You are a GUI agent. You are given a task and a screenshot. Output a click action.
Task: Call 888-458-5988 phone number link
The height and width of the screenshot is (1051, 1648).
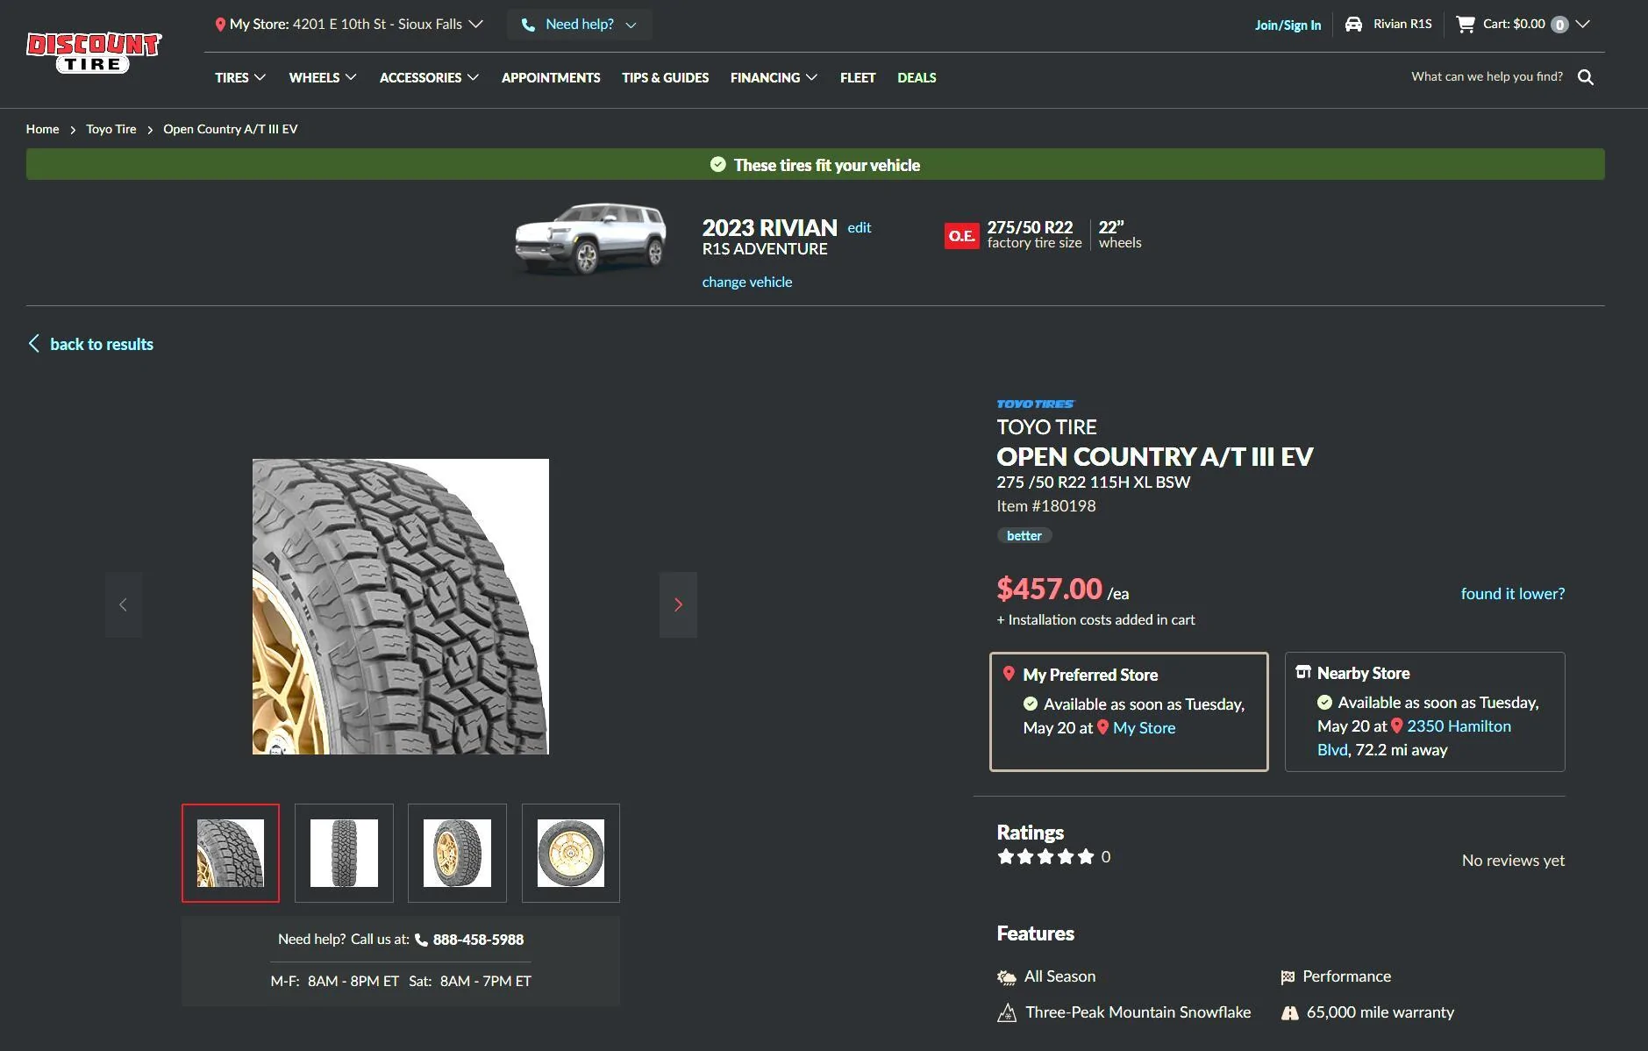pyautogui.click(x=478, y=940)
